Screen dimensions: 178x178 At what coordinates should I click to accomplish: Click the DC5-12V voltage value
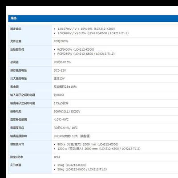60,70
